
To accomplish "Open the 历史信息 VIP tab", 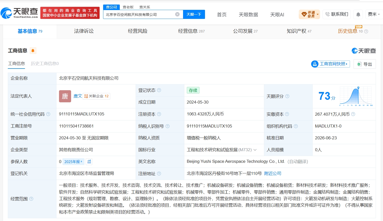I will (350, 31).
